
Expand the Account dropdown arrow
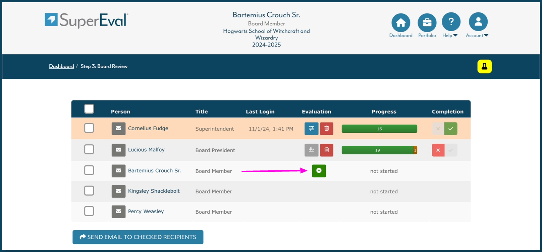click(486, 35)
